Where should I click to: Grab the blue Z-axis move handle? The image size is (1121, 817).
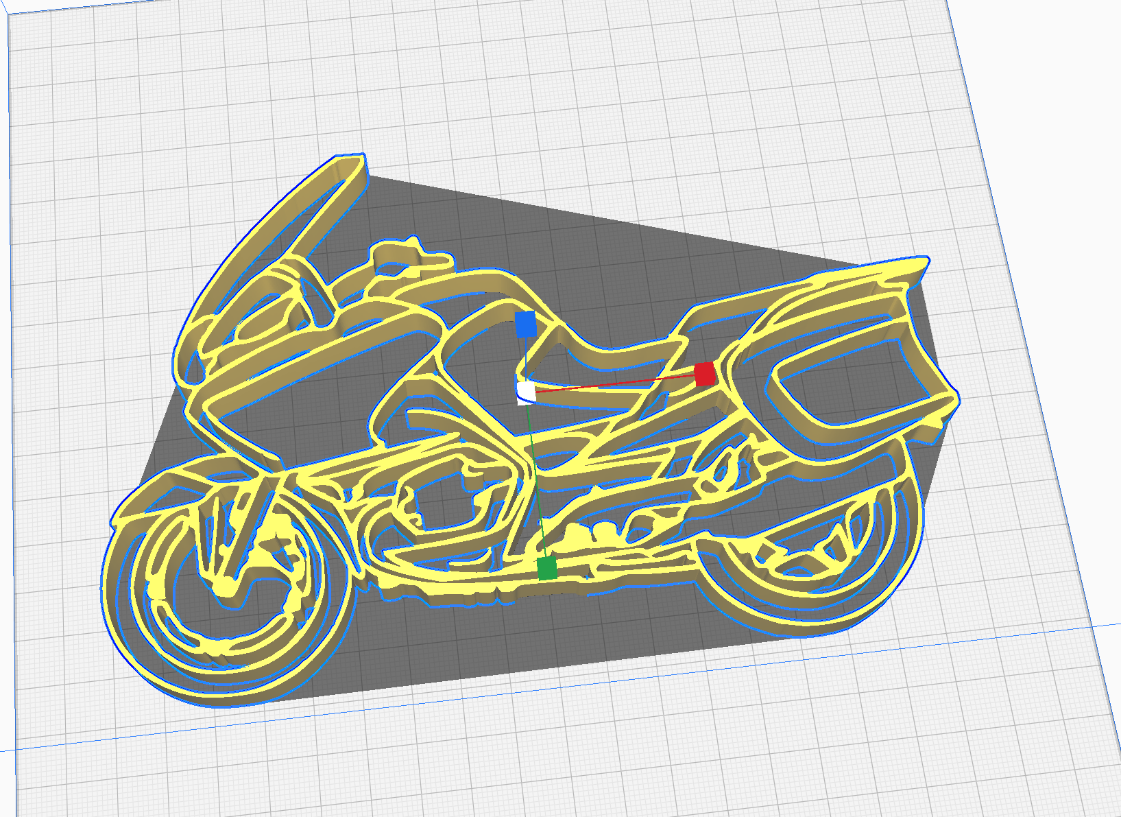pos(525,324)
